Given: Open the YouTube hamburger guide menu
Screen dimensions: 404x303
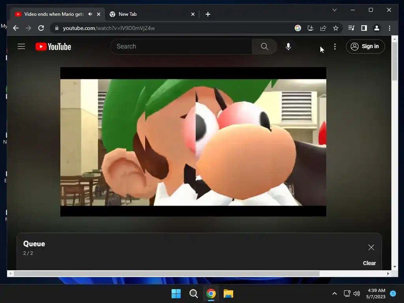Looking at the screenshot, I should click(21, 47).
